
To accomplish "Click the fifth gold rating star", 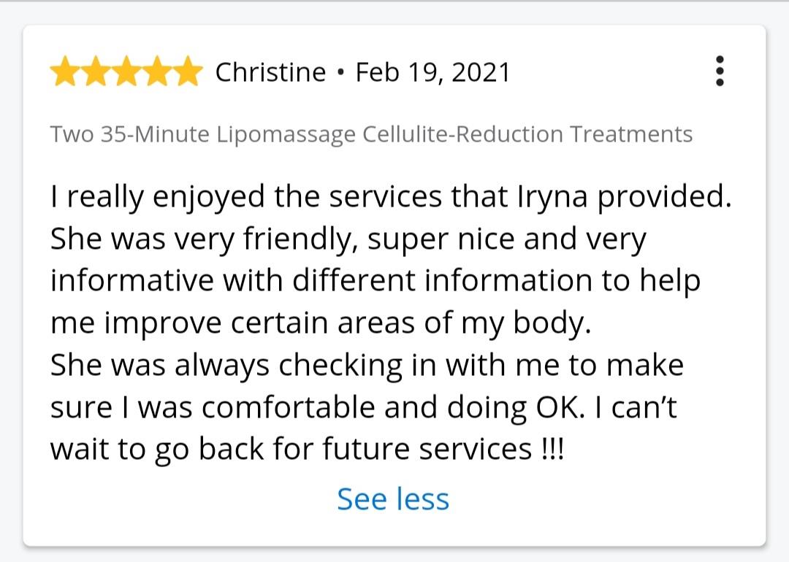I will pos(188,71).
